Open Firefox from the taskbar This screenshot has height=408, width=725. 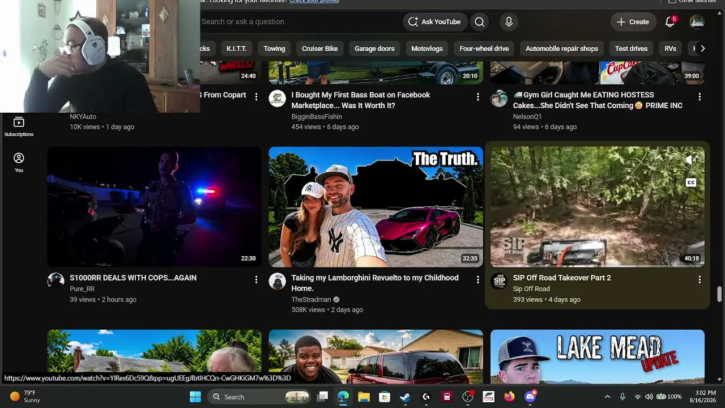509,397
